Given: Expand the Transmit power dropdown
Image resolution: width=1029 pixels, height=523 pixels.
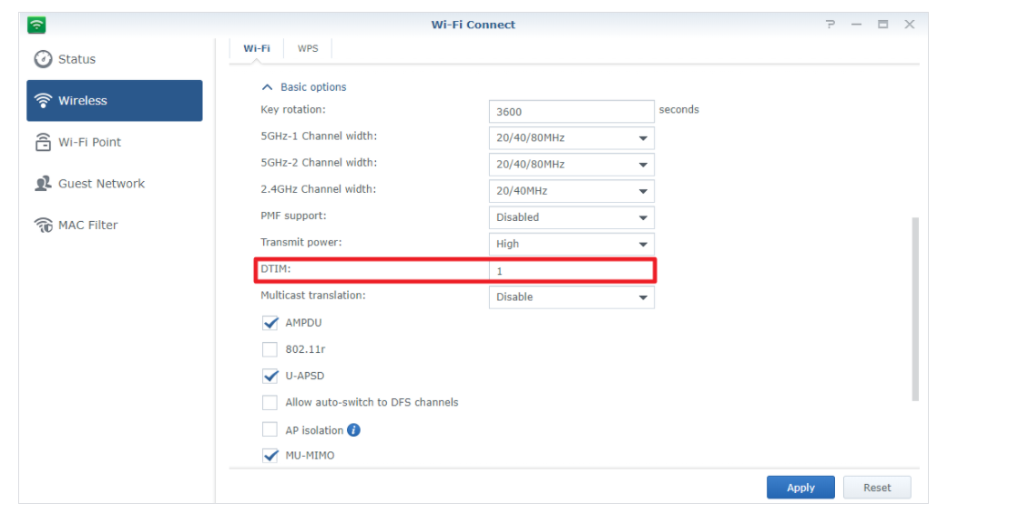Looking at the screenshot, I should tap(571, 244).
